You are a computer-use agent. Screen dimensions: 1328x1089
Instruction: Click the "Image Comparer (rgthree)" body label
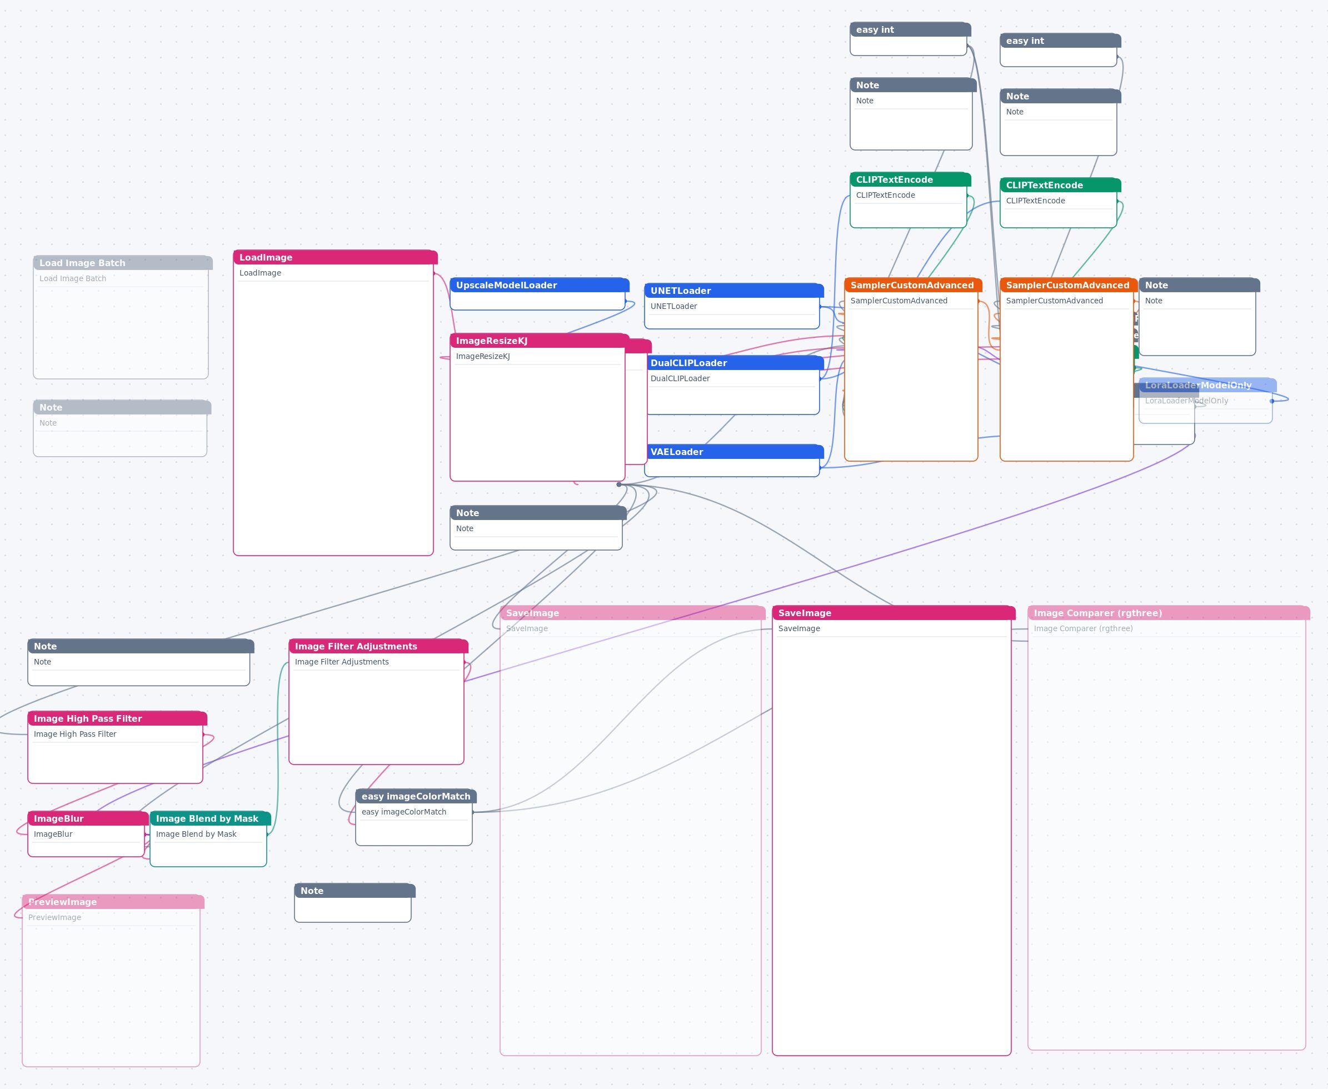pos(1084,628)
